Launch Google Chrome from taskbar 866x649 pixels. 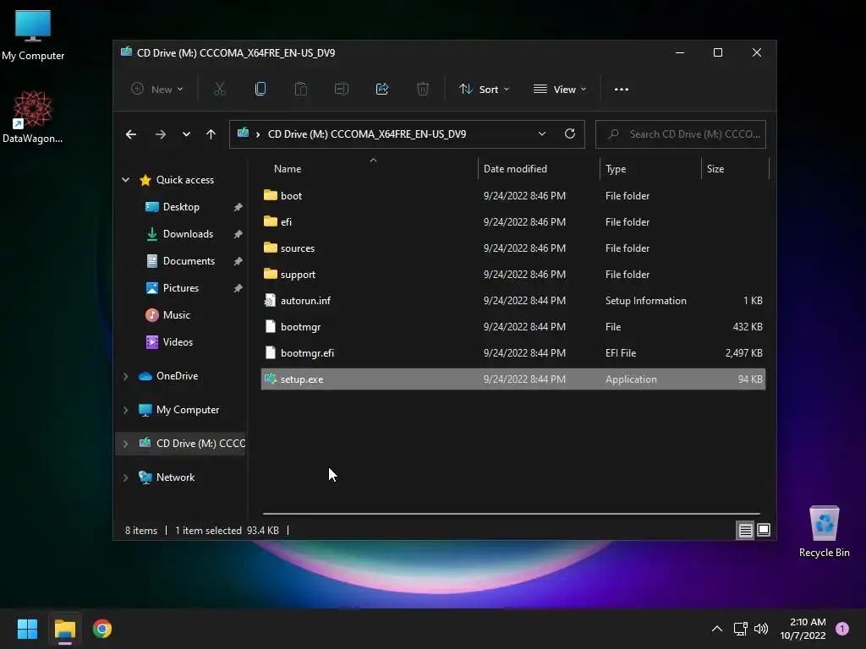click(102, 629)
